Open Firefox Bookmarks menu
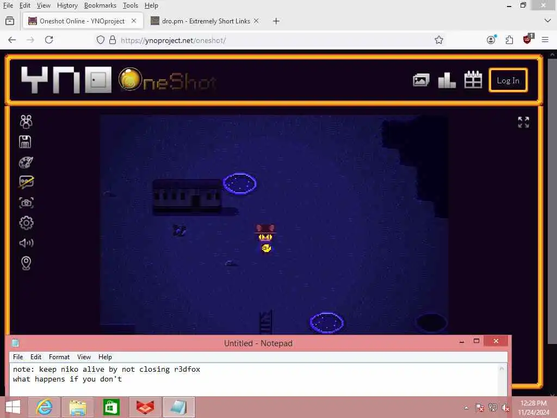Viewport: 557px width, 418px height. coord(100,5)
